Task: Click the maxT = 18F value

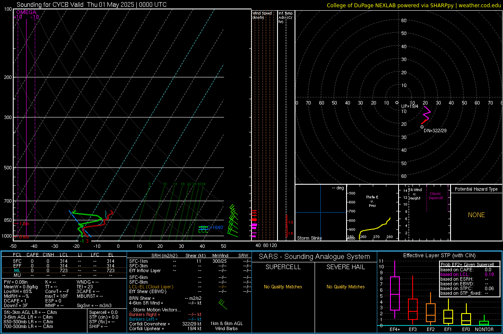Action: (56, 296)
